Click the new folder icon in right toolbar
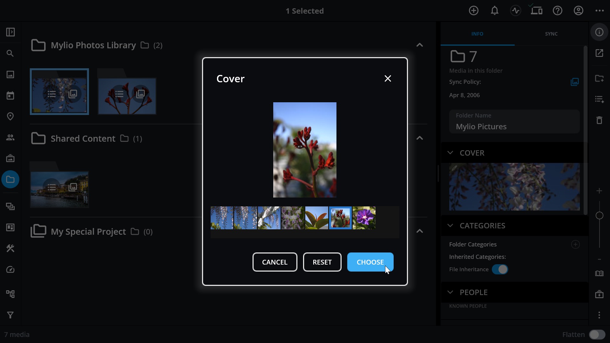This screenshot has width=610, height=343. point(600,78)
